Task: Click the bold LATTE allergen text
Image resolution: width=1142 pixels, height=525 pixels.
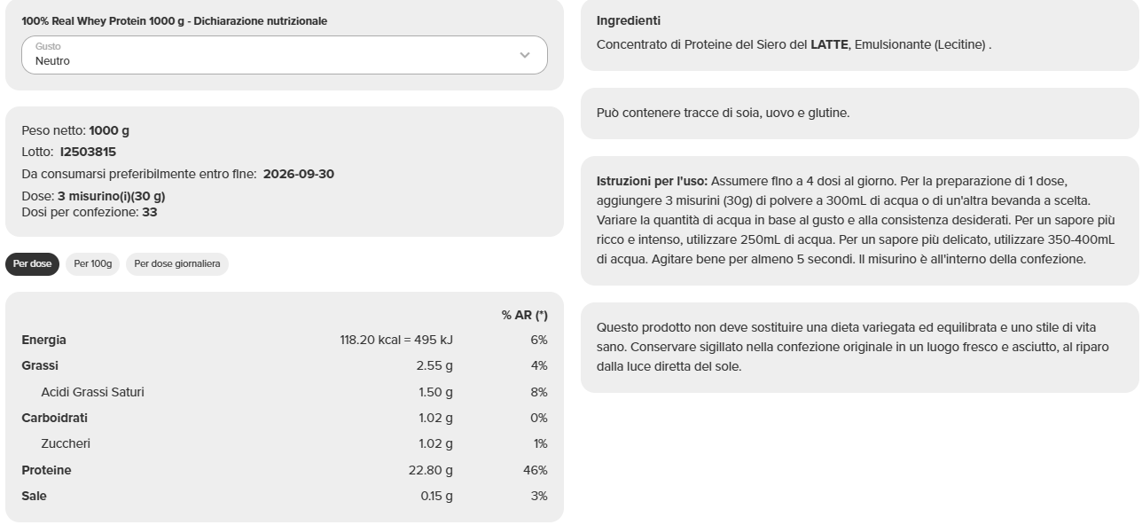Action: 830,44
